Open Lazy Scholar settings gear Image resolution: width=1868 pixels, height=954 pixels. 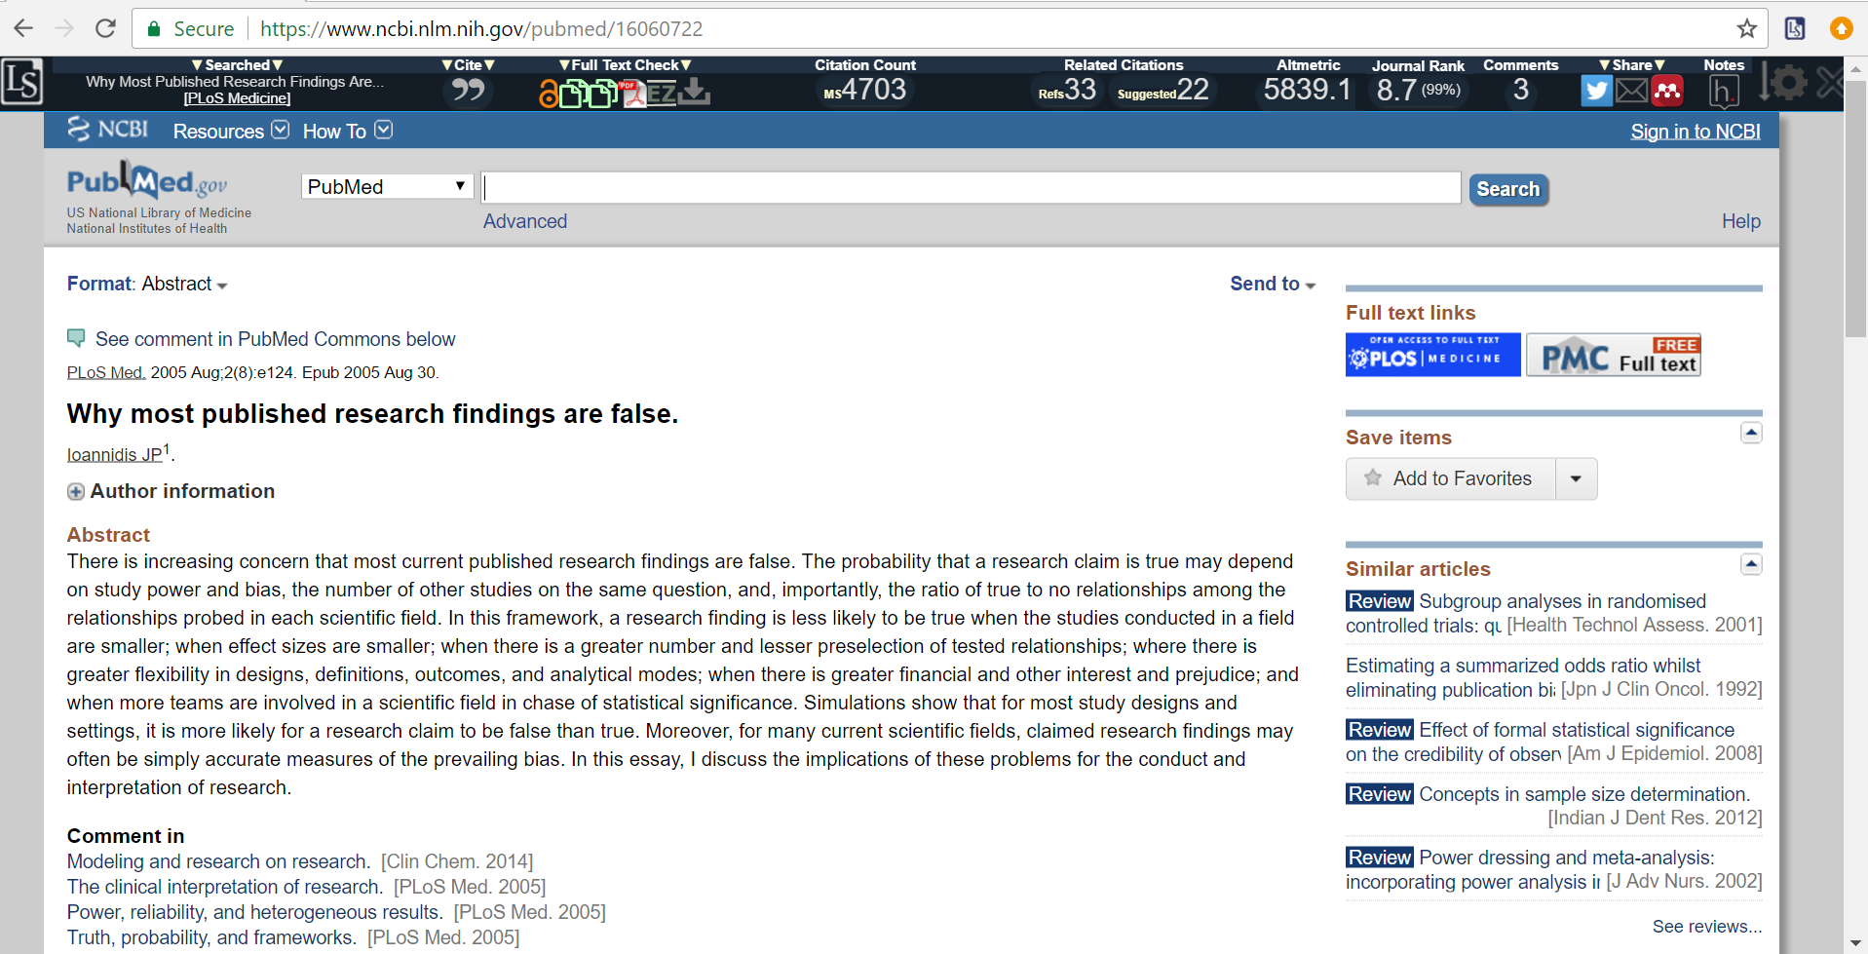click(1789, 83)
